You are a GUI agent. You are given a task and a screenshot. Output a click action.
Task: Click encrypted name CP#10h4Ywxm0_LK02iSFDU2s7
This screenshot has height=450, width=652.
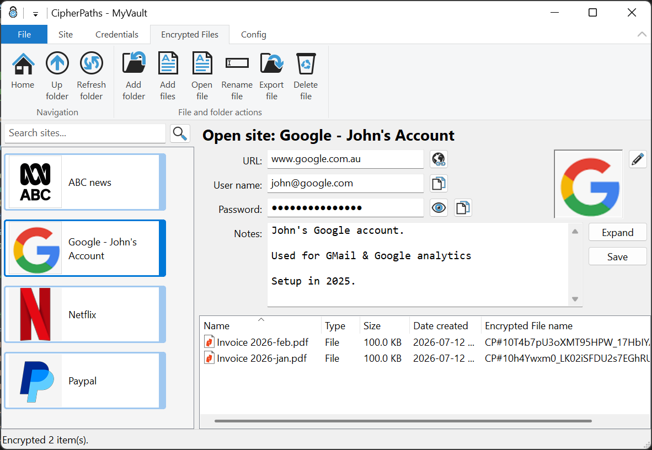tap(567, 358)
